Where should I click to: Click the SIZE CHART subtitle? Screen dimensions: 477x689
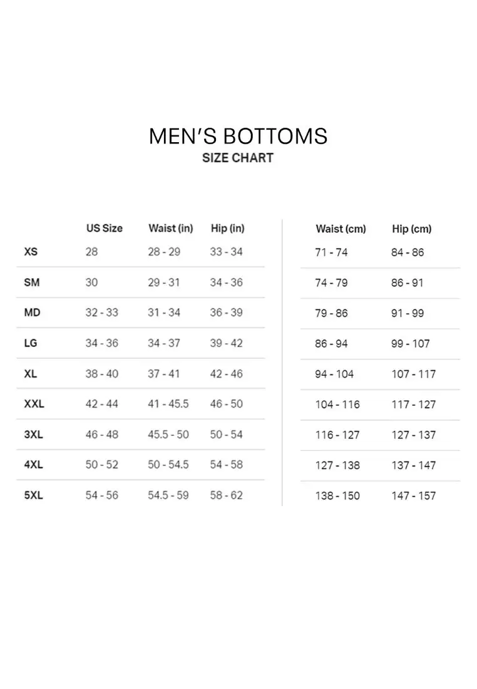click(x=238, y=158)
